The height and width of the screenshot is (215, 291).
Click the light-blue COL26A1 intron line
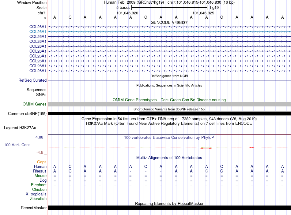pos(169,32)
